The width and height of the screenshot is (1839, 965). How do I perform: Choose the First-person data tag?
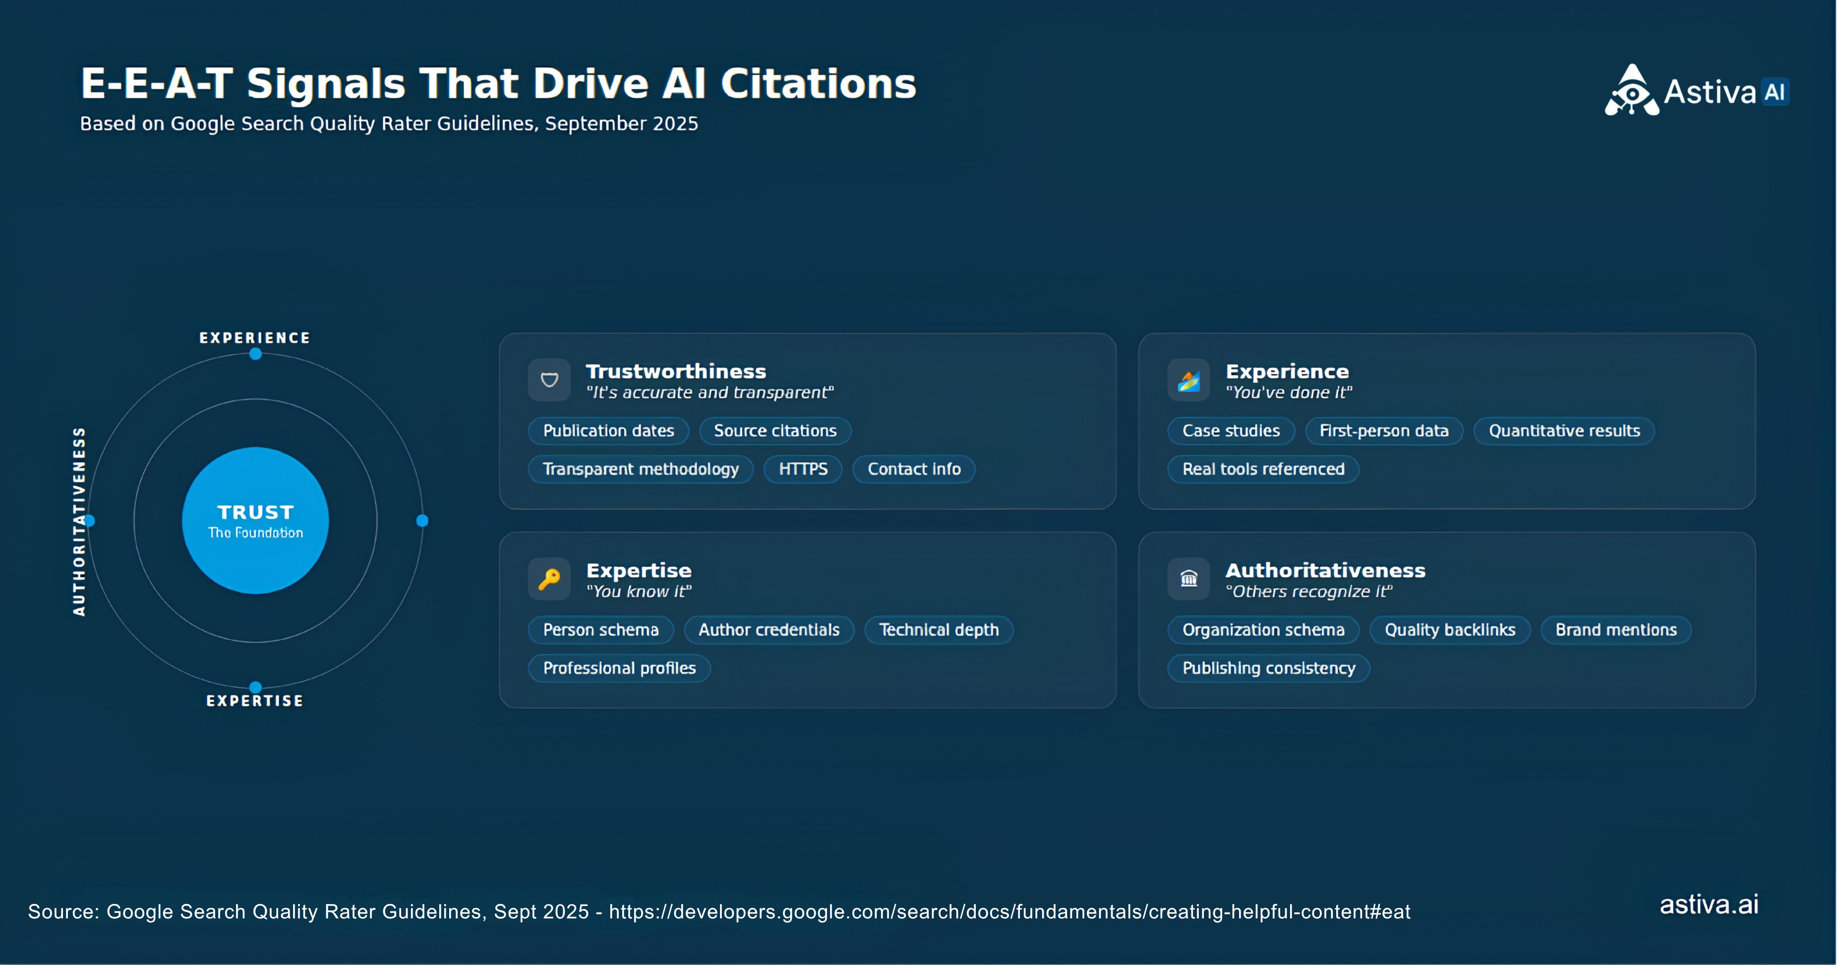pos(1383,431)
